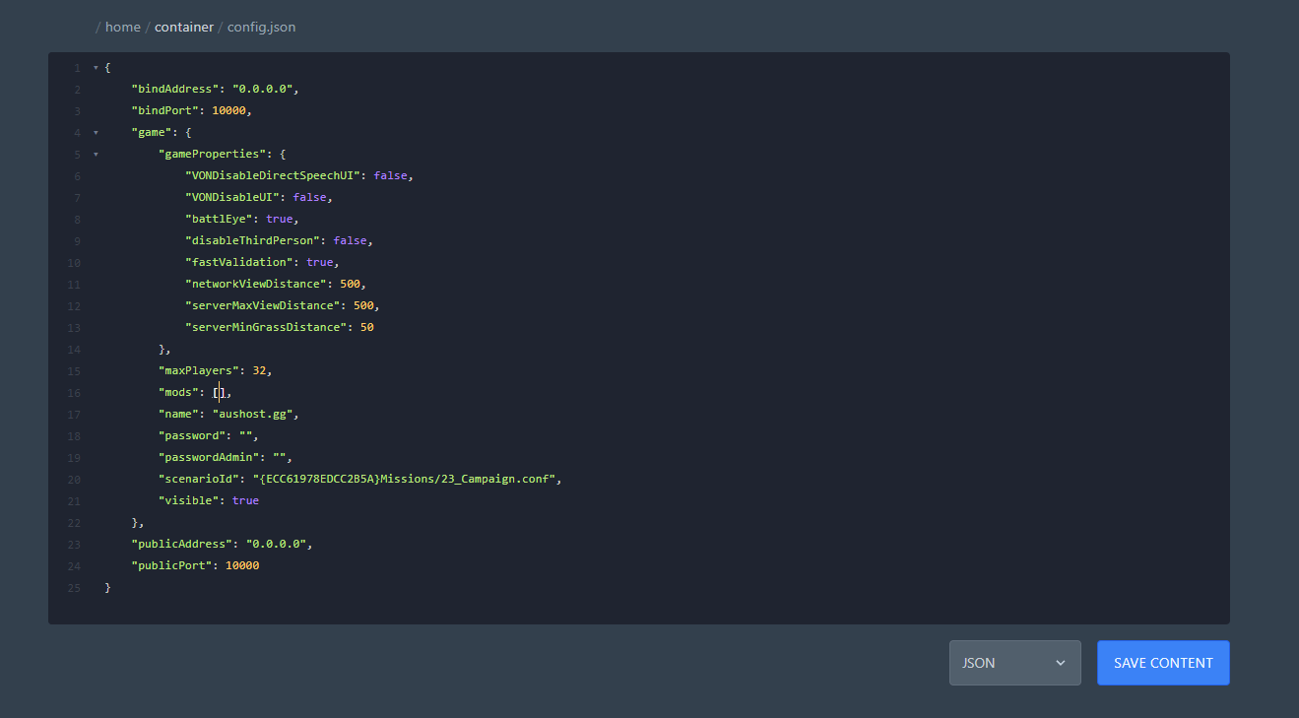The image size is (1299, 718).
Task: Open the container breadcrumb folder
Action: click(184, 27)
